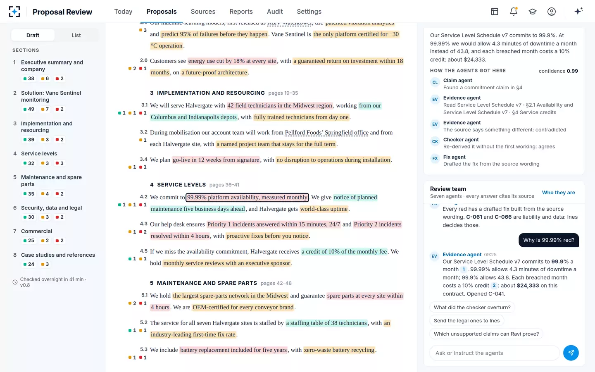
Task: Click citation marker 1 in Evidence agent reply
Action: coord(464,269)
